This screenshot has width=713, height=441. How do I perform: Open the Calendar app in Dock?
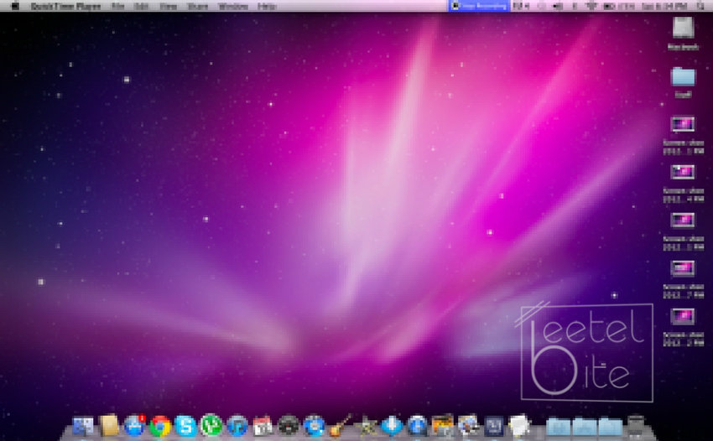click(263, 427)
